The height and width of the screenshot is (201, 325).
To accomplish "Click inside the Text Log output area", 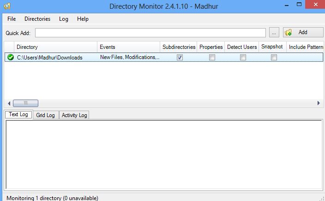I will coord(164,154).
